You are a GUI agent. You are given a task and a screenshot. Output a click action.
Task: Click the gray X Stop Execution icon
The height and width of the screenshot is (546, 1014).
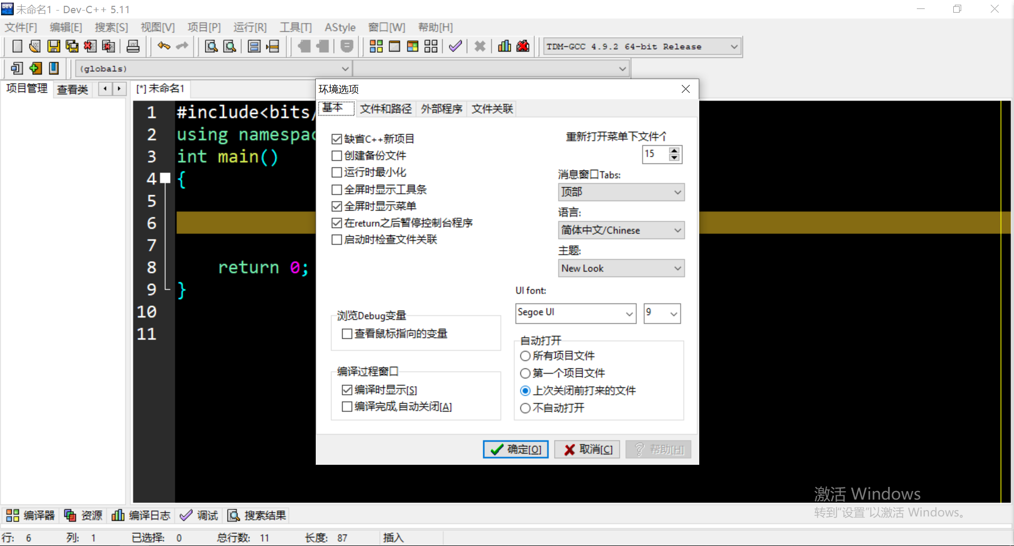click(x=480, y=46)
